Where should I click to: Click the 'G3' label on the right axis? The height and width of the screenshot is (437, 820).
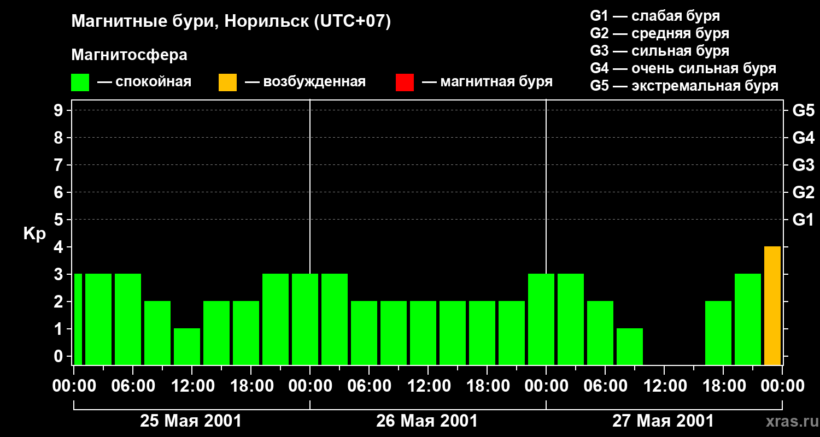tap(803, 165)
